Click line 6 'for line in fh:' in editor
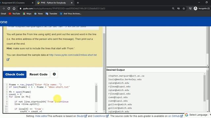The height and width of the screenshot is (118, 211). pos(19,97)
